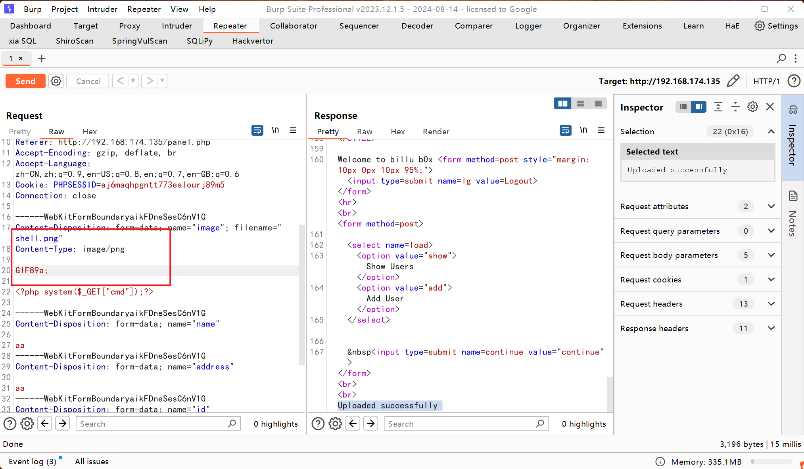Click the memory usage progress bar
This screenshot has width=804, height=469.
771,461
